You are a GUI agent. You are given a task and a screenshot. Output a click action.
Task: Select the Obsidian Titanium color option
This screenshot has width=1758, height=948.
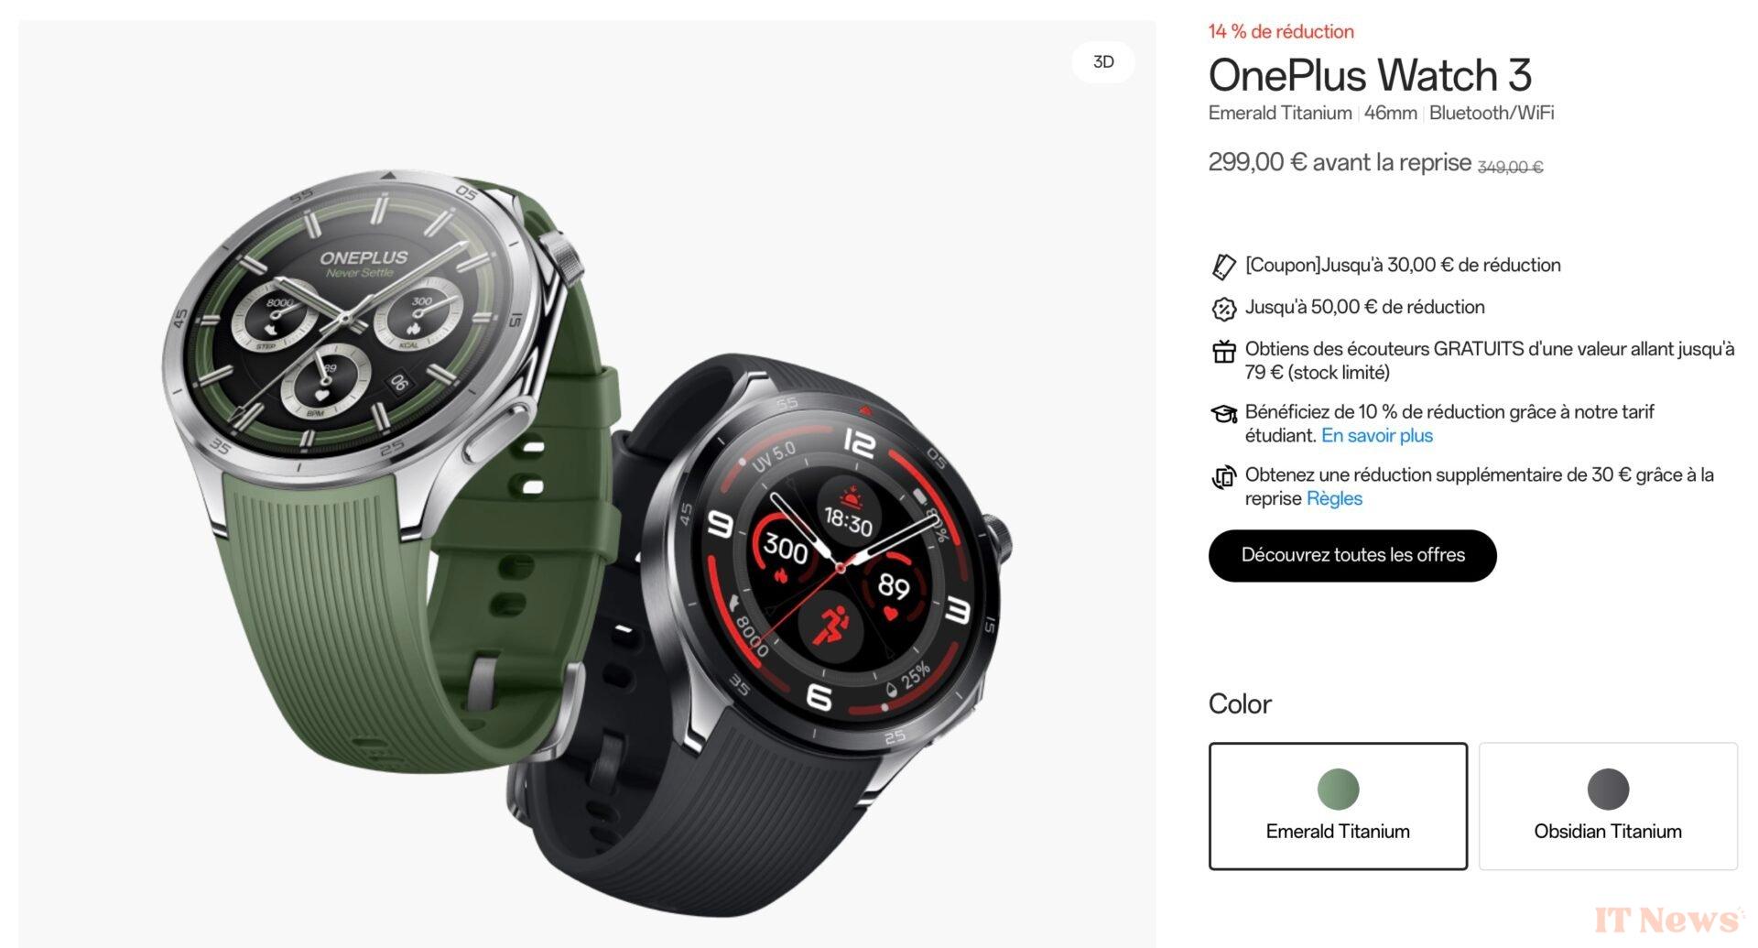[1608, 806]
